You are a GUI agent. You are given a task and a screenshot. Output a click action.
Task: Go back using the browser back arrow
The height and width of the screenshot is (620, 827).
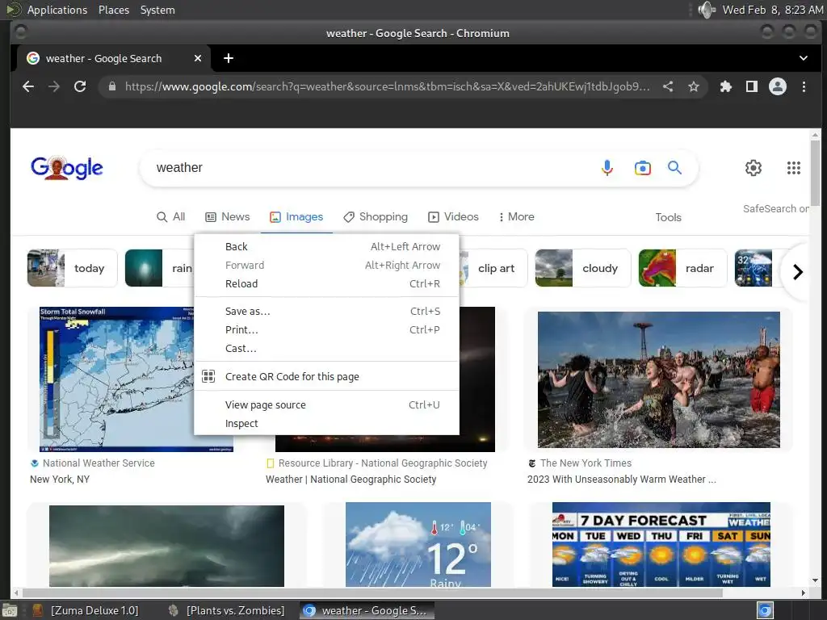(28, 86)
